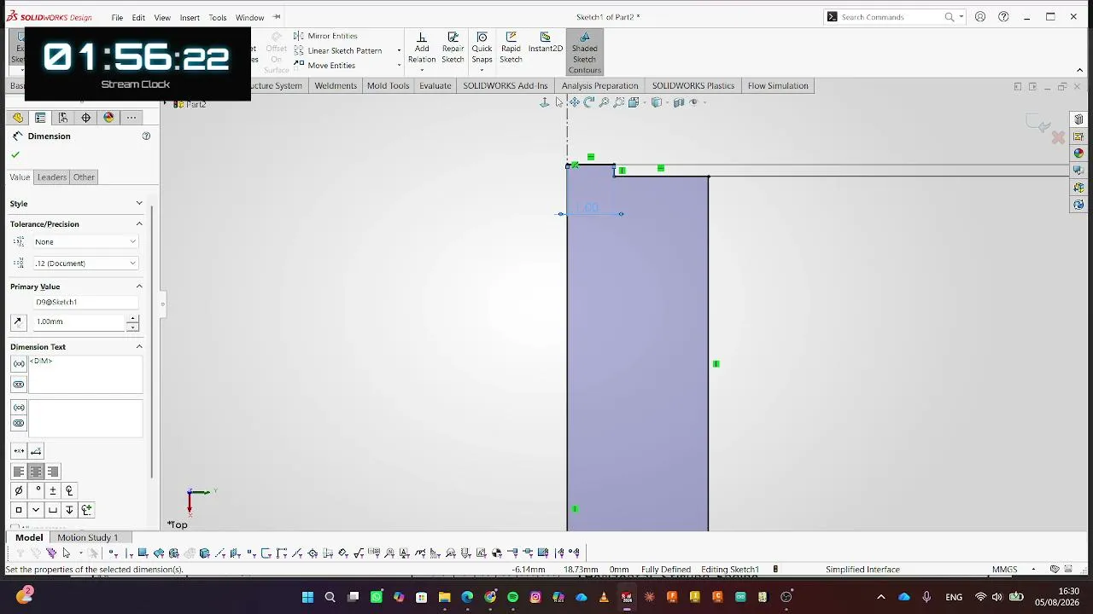Click the D9@Sketch1 name field
This screenshot has width=1093, height=614.
pos(85,302)
